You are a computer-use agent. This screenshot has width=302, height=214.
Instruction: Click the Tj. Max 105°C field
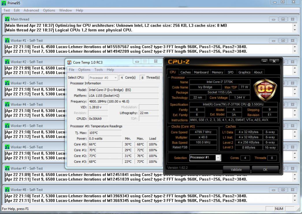105,133
